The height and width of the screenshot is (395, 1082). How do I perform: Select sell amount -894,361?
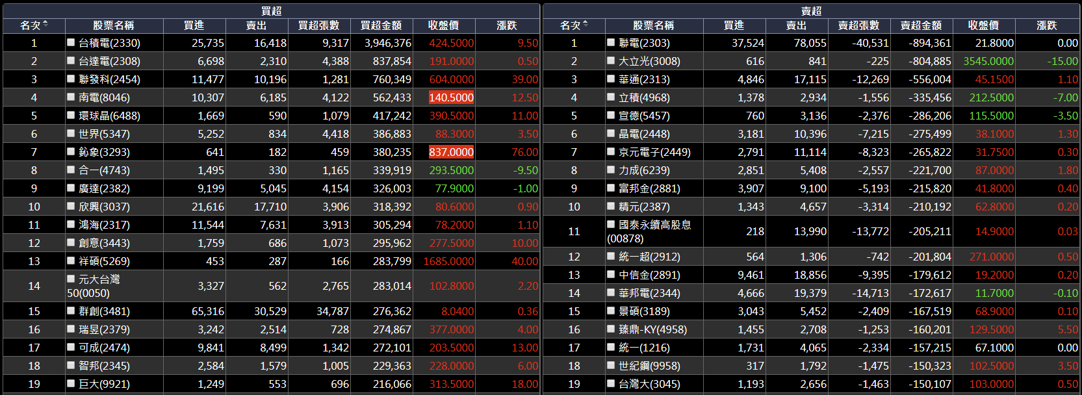tap(929, 43)
